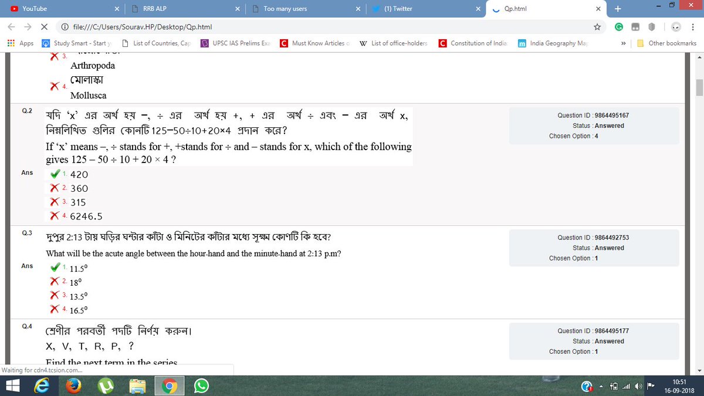Select the 13.5° clock angle option
Viewport: 704px width, 396px height.
[x=77, y=296]
